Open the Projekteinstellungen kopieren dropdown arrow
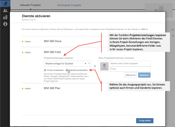The height and width of the screenshot is (127, 175). coord(89,63)
